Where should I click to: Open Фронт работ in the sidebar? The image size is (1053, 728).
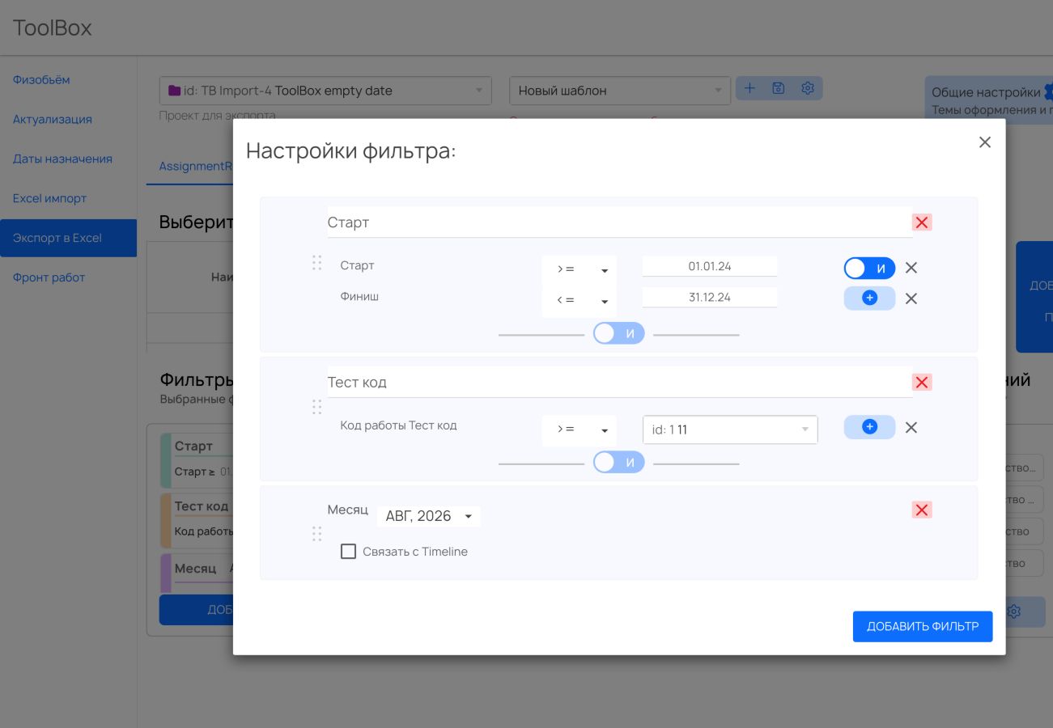pos(49,277)
